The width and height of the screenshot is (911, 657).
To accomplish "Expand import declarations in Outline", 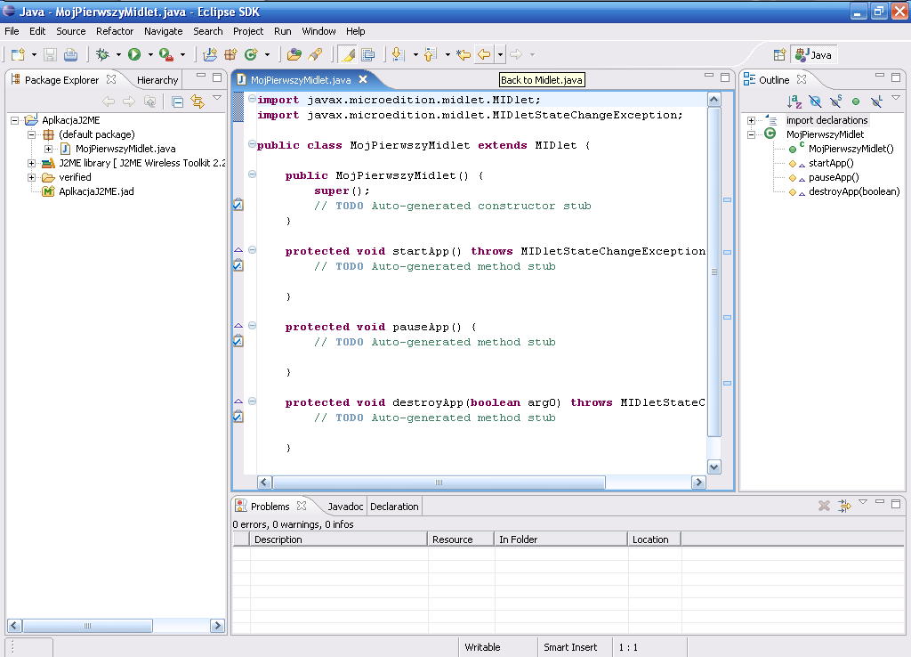I will click(751, 120).
